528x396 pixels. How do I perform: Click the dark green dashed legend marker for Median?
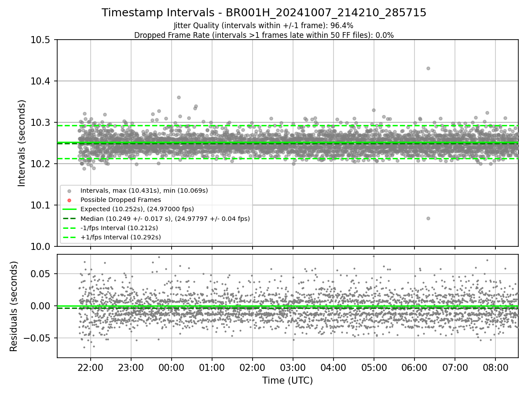tap(70, 219)
